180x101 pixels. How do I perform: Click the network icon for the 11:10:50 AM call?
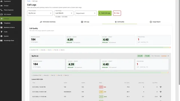coord(161,97)
